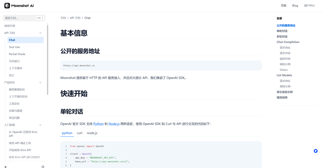This screenshot has height=168, width=323.
Task: Jump to Chat Completion in the contents
Action: click(288, 42)
